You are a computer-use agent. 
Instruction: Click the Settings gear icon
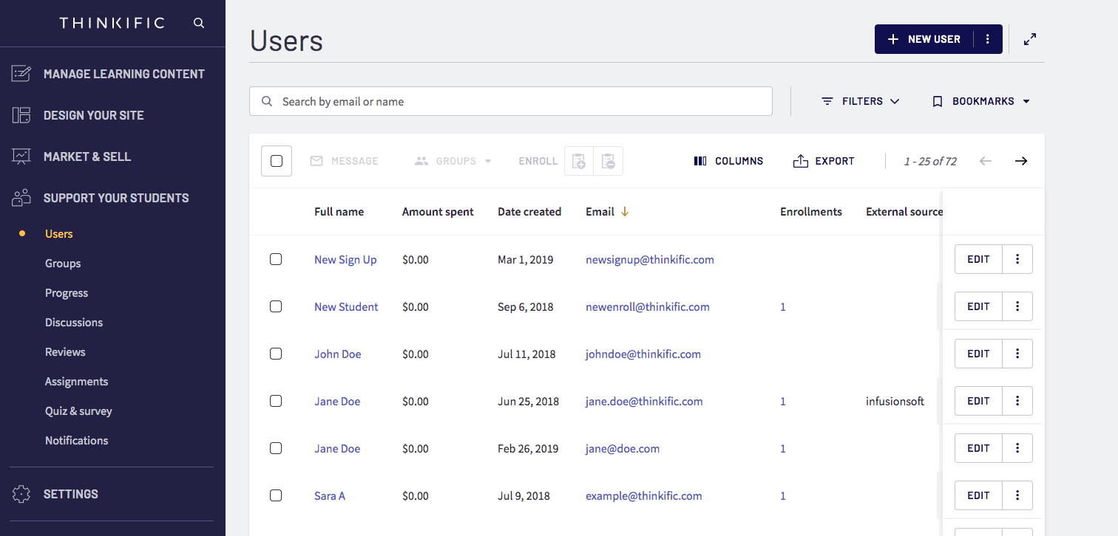point(21,494)
